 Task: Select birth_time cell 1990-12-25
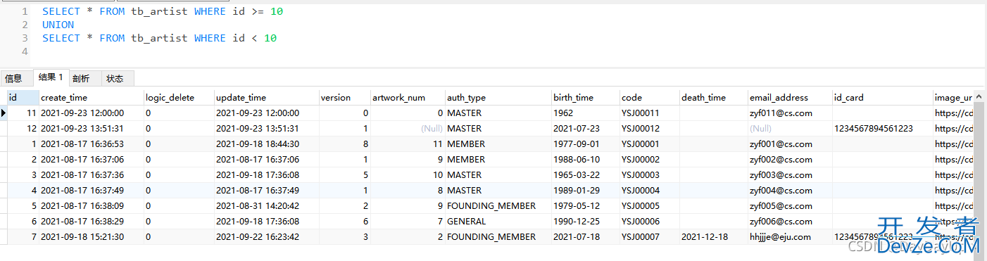[x=585, y=221]
